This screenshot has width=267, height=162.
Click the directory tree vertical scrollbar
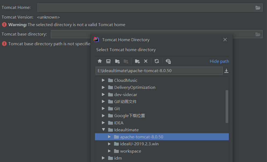(x=227, y=107)
